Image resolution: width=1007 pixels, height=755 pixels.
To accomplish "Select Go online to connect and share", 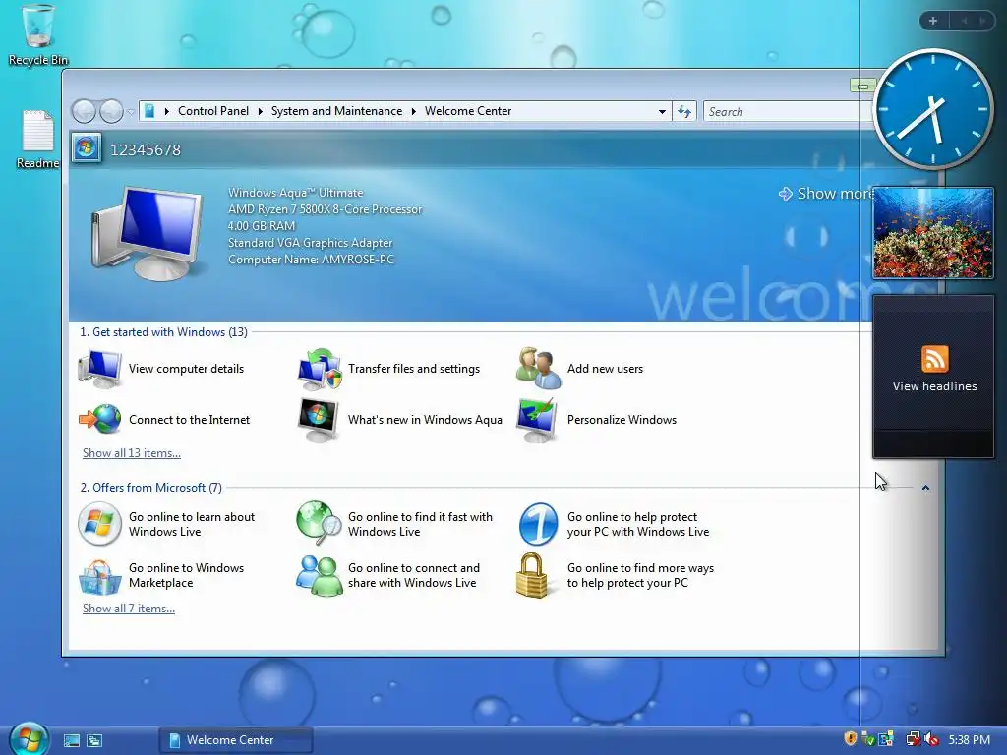I will (x=387, y=575).
